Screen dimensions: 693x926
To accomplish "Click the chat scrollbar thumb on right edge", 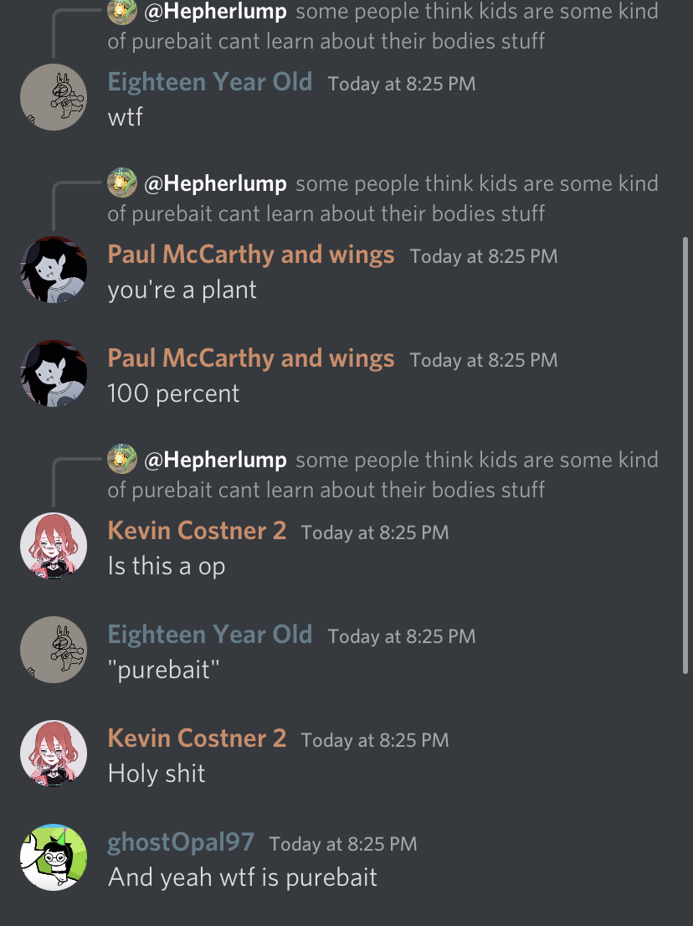I will [685, 455].
